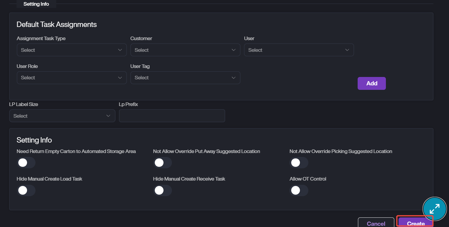Image resolution: width=449 pixels, height=227 pixels.
Task: Open the Assignment Task Type dropdown
Action: (x=72, y=50)
